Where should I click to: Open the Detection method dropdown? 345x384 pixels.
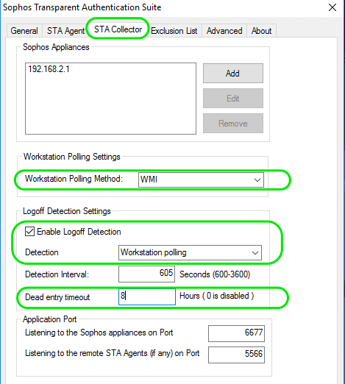click(190, 252)
